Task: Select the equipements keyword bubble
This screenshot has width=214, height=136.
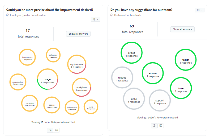Action: pyautogui.click(x=77, y=64)
